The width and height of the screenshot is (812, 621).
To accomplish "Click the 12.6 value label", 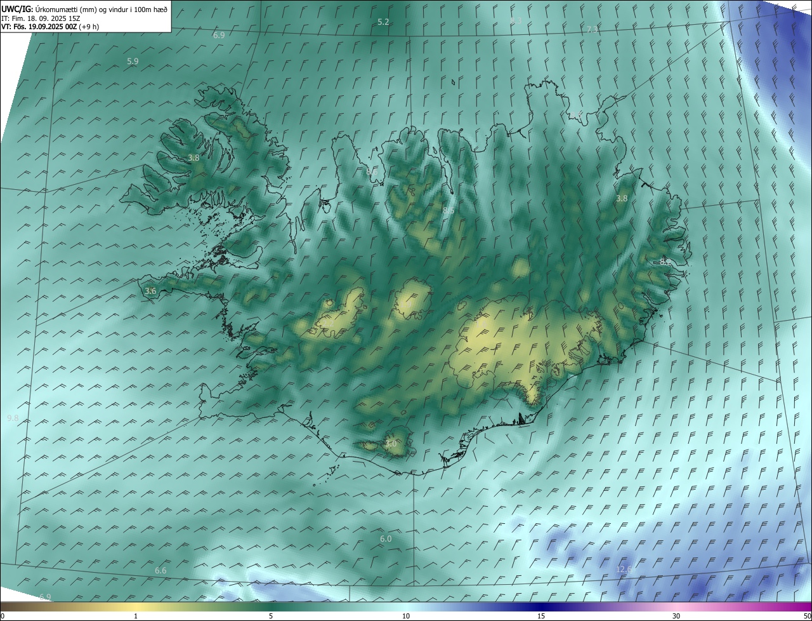I will [x=624, y=570].
